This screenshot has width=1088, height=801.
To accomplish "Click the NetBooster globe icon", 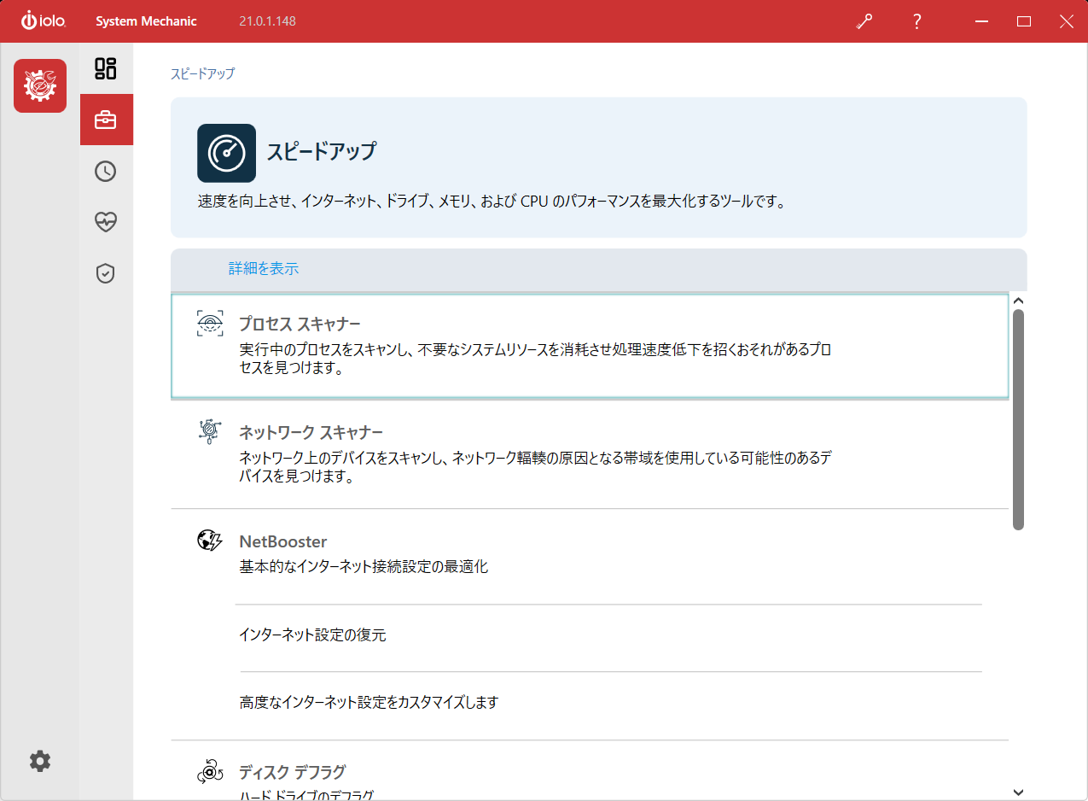I will point(210,541).
